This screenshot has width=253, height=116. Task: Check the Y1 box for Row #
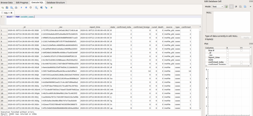(x=241, y=51)
